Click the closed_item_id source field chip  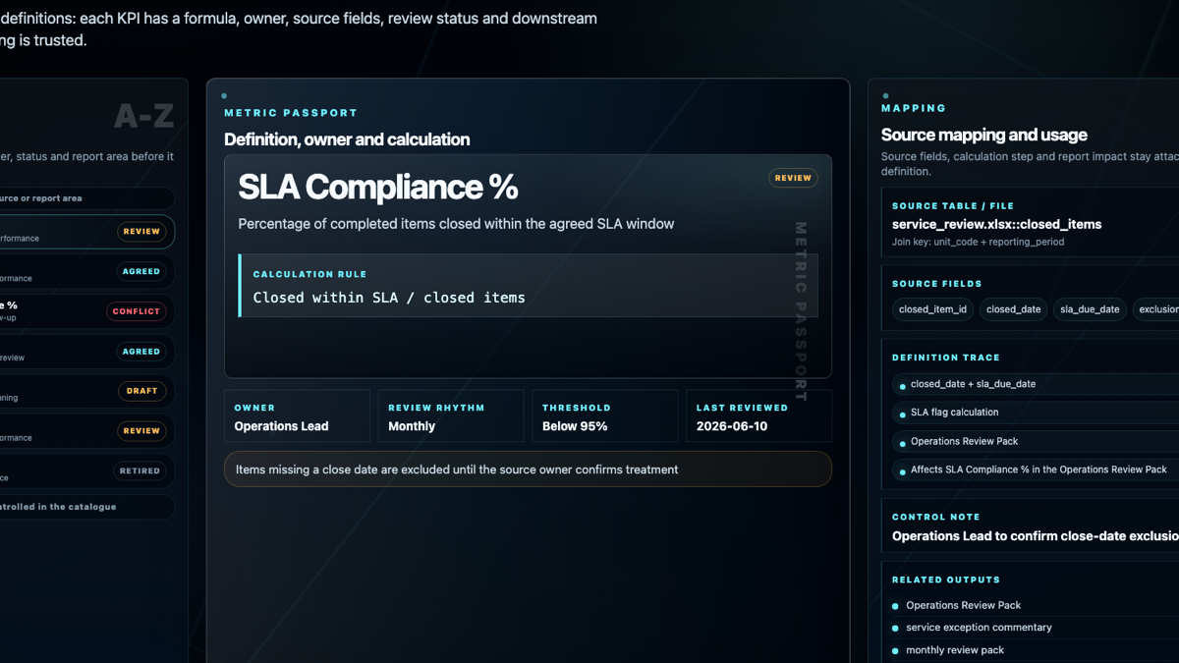[x=932, y=308]
